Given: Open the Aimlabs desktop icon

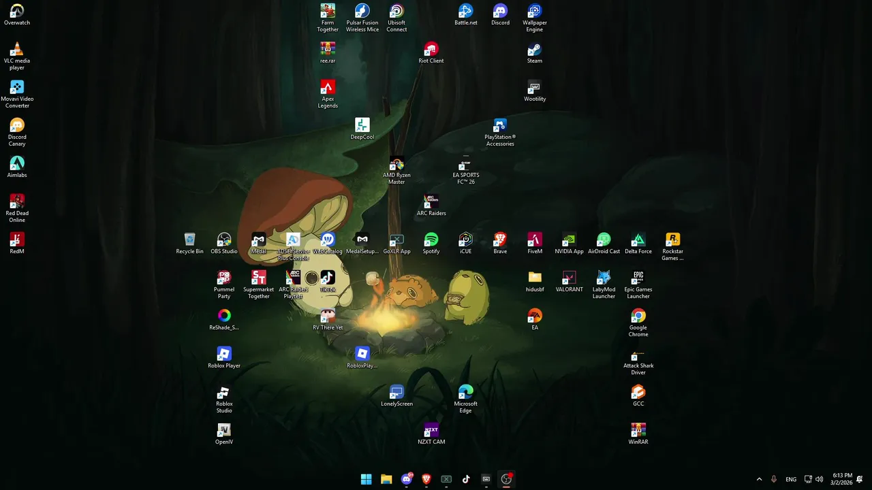Looking at the screenshot, I should (x=17, y=167).
